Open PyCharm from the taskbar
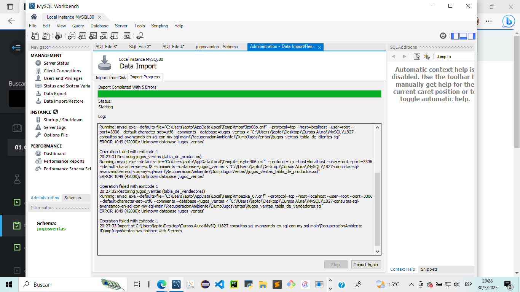Image resolution: width=520 pixels, height=292 pixels. (x=234, y=284)
